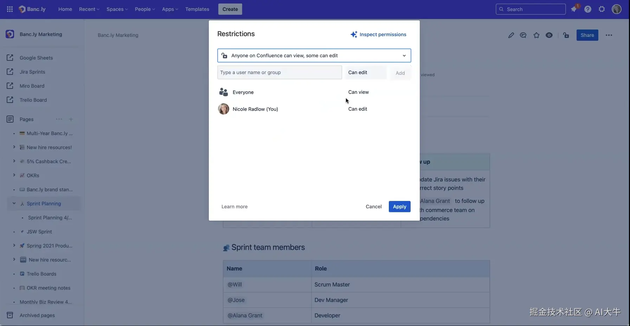
Task: Click the plus to create a page
Action: click(71, 119)
